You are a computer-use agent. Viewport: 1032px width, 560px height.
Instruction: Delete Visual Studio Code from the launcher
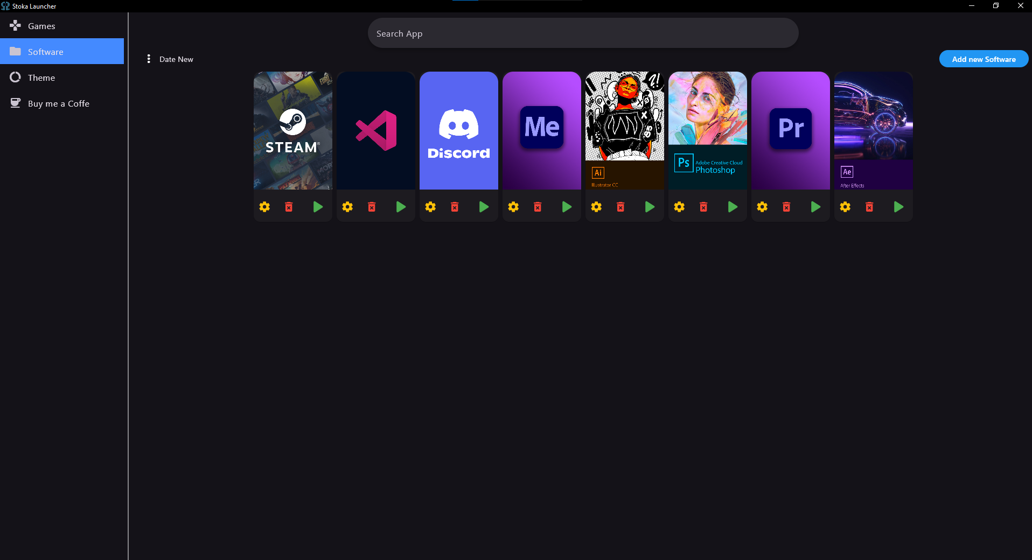point(372,206)
